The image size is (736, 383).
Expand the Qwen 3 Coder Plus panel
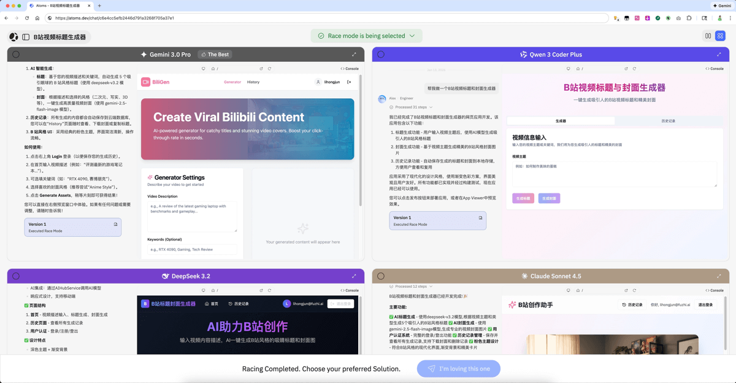719,55
